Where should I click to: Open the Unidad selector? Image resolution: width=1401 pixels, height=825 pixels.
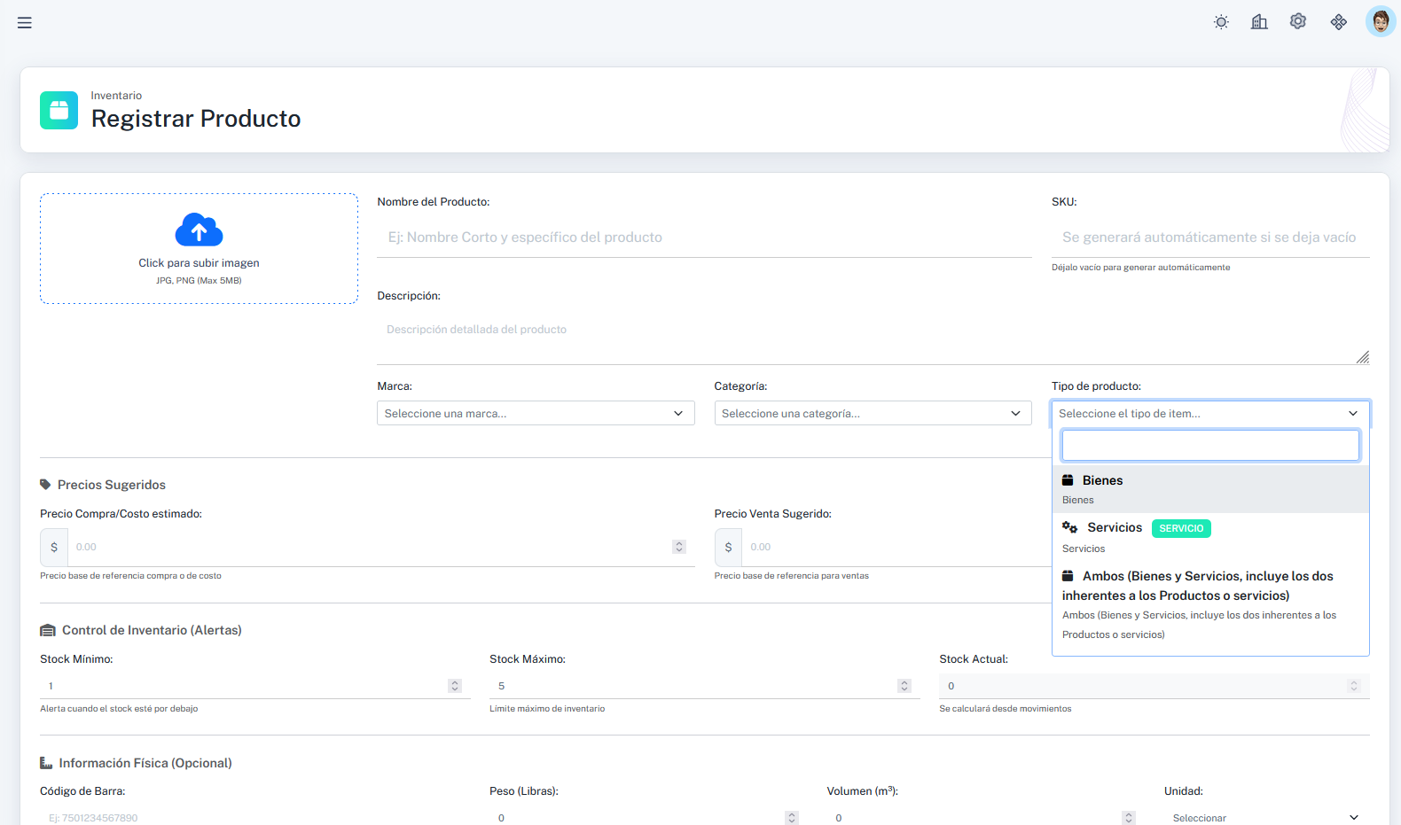[1265, 817]
